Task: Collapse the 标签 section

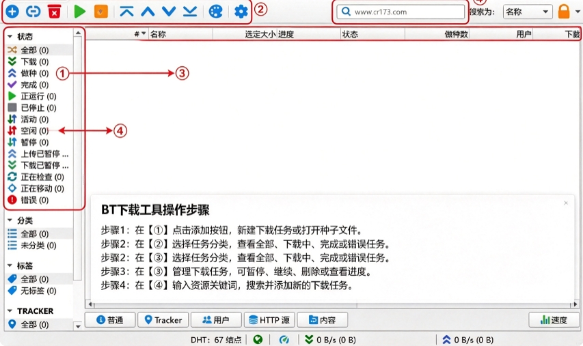Action: [10, 265]
